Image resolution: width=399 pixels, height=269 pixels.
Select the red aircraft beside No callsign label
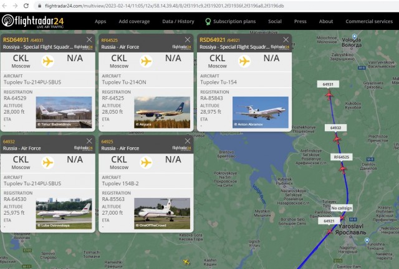342,217
